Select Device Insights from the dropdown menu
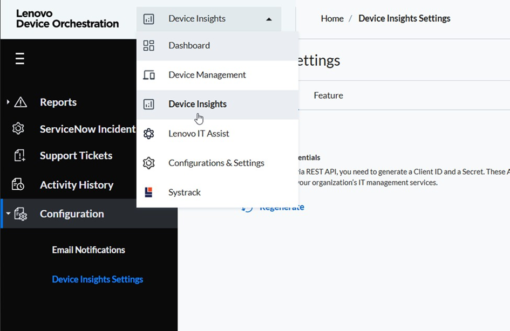 [197, 104]
